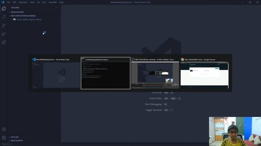Click the EXPLORER panel title
Image resolution: width=261 pixels, height=146 pixels.
(15, 8)
